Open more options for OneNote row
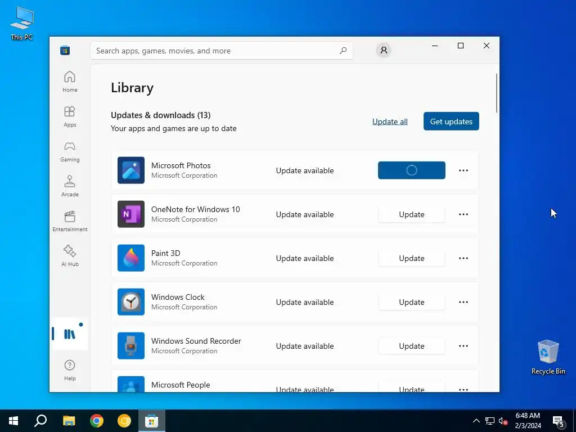576x432 pixels. coord(463,214)
